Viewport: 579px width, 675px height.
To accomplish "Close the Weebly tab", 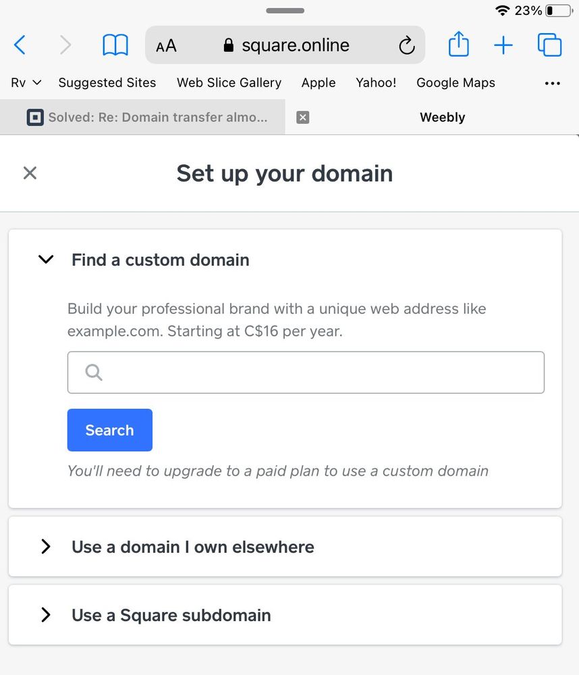I will (x=303, y=118).
